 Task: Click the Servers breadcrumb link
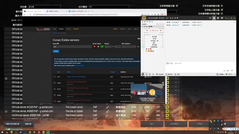click(55, 33)
